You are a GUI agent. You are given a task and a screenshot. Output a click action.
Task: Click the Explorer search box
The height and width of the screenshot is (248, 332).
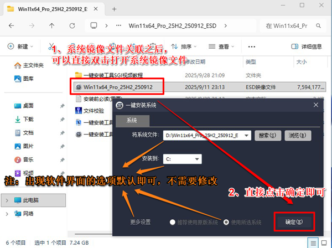tap(293, 26)
